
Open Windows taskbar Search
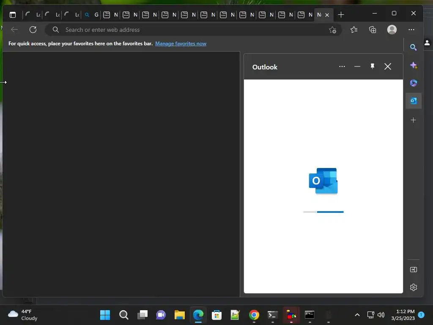click(x=124, y=315)
